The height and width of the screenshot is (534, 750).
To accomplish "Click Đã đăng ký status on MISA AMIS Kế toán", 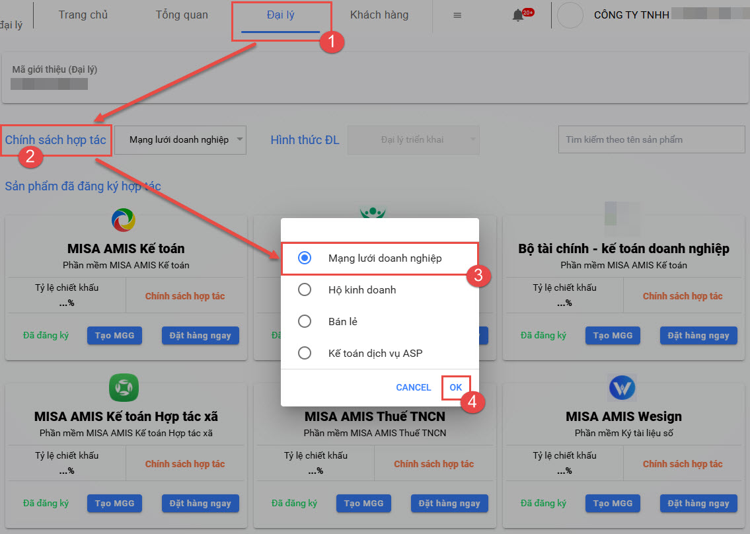I will click(x=46, y=336).
